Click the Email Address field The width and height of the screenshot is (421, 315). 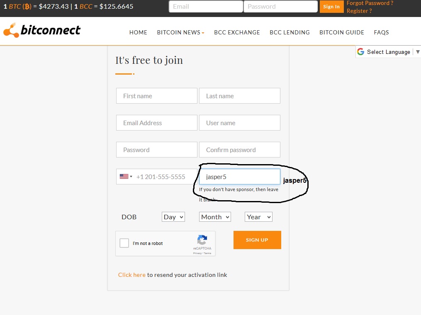pyautogui.click(x=156, y=123)
